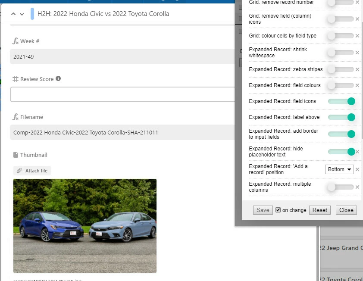This screenshot has height=281, width=363.
Task: Clear the 'Expanded Record: field colours' setting
Action: [357, 85]
